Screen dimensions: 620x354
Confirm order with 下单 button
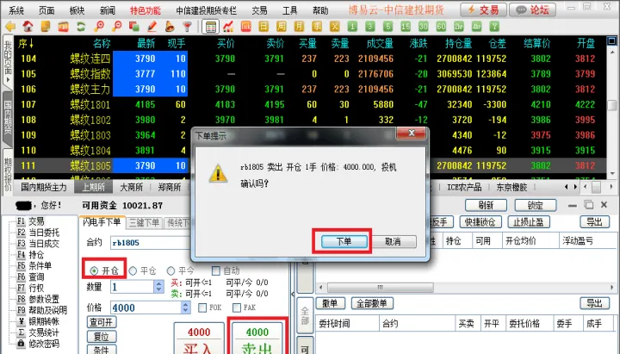344,241
